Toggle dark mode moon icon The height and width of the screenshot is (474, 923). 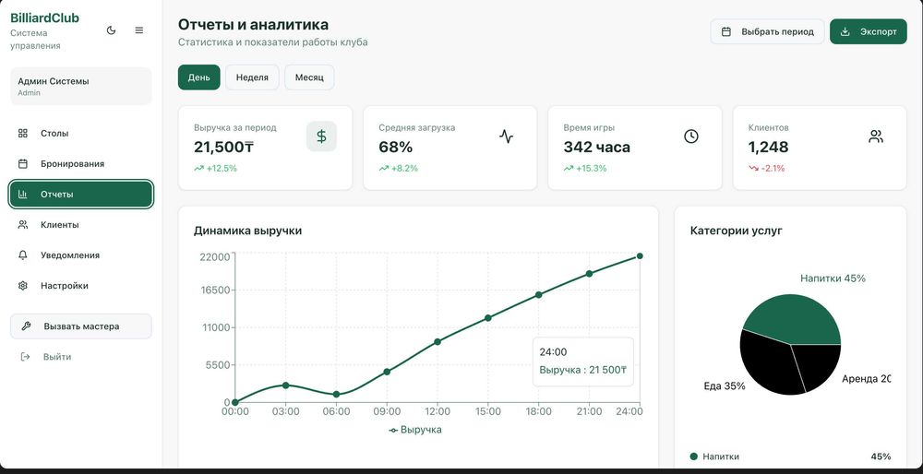click(112, 30)
